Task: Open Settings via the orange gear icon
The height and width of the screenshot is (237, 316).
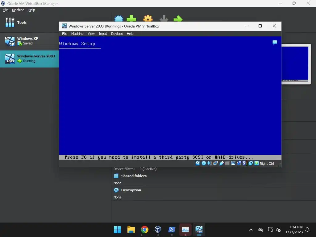Action: click(x=148, y=18)
